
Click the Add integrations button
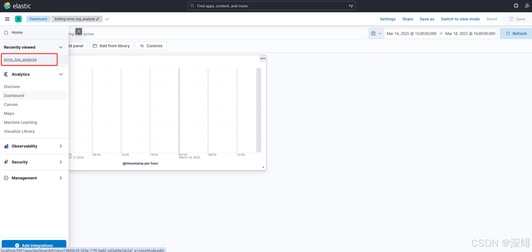34,245
